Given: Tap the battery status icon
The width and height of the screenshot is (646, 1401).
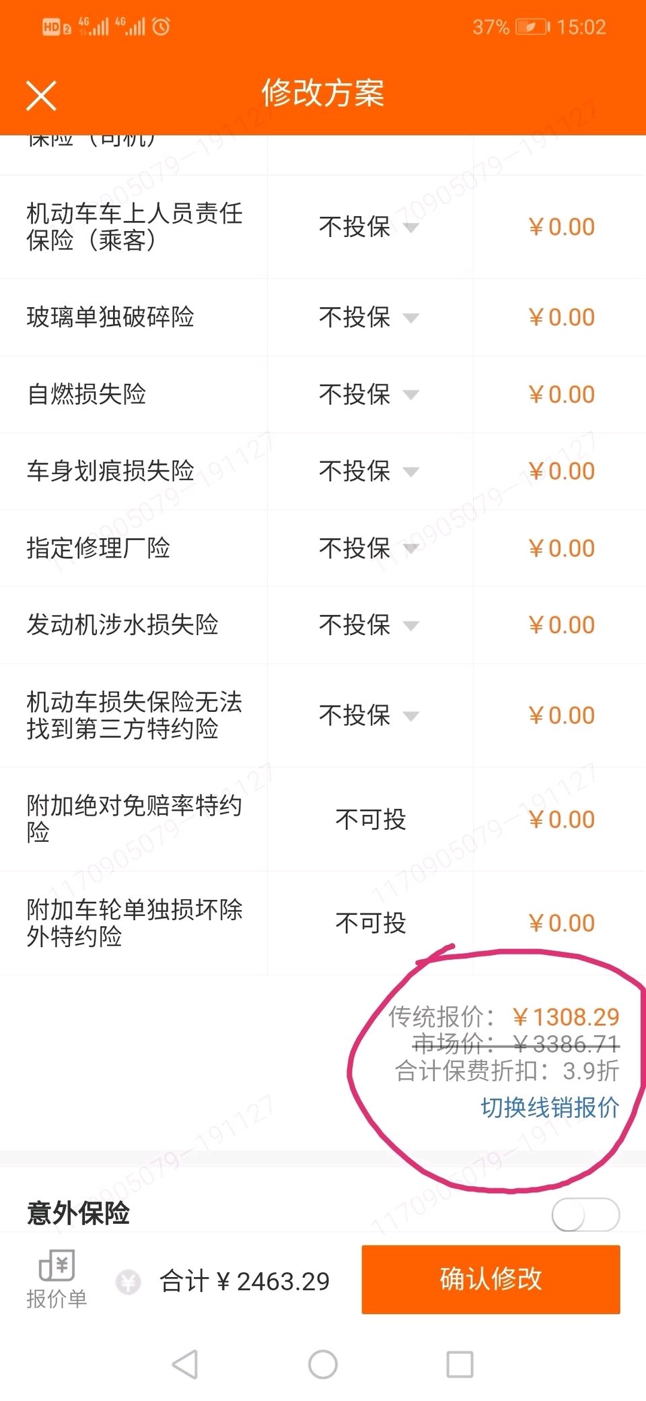Looking at the screenshot, I should point(532,27).
